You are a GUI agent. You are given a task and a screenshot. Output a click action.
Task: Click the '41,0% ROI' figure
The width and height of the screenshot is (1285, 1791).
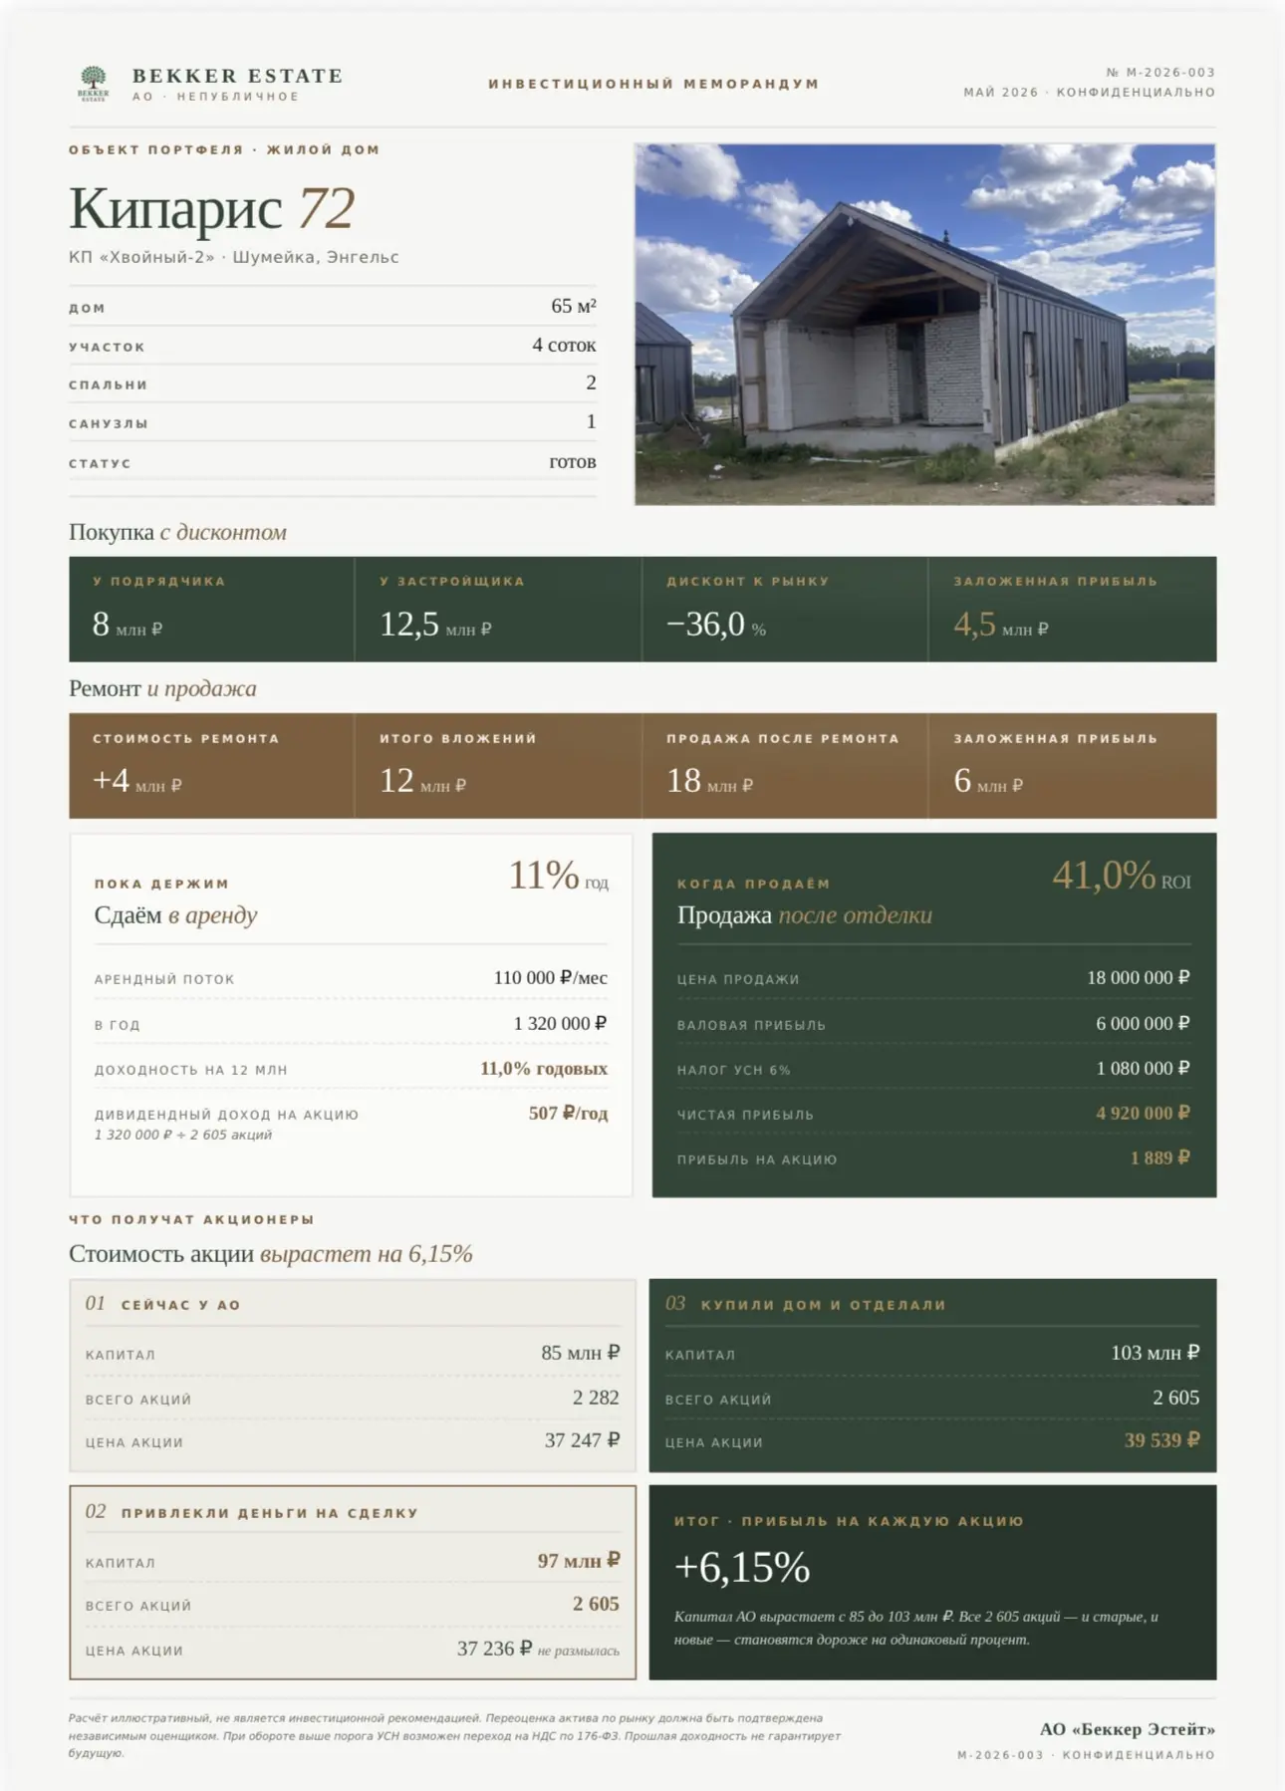pyautogui.click(x=1122, y=876)
